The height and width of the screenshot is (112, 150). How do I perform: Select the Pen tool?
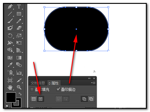click(x=10, y=7)
